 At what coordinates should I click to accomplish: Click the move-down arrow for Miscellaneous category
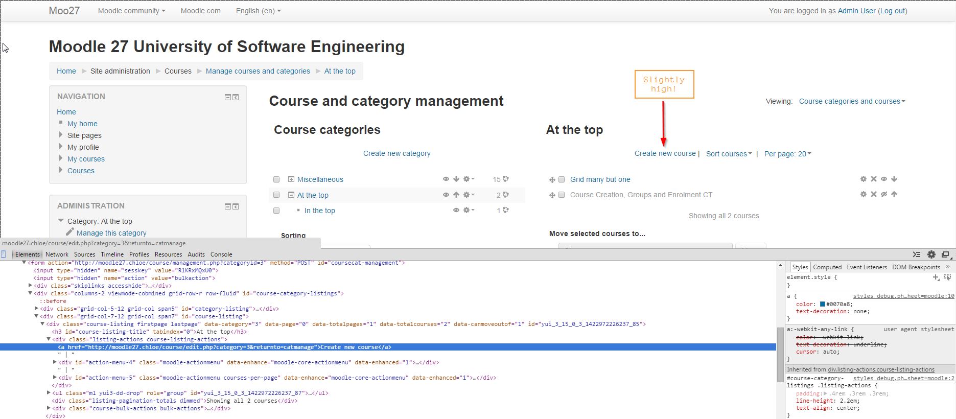point(456,179)
